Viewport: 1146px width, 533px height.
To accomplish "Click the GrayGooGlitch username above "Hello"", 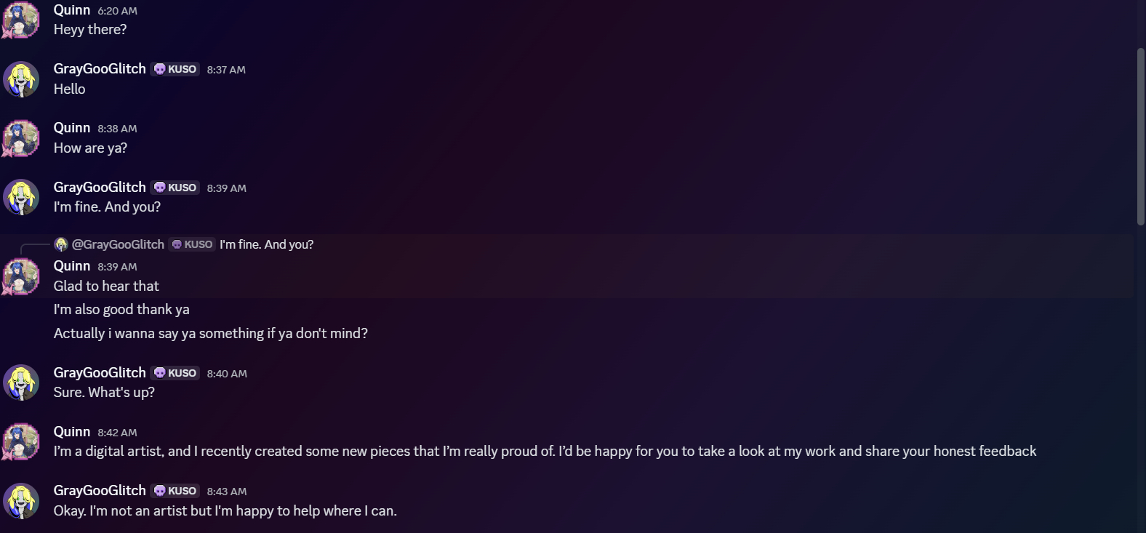I will 100,69.
